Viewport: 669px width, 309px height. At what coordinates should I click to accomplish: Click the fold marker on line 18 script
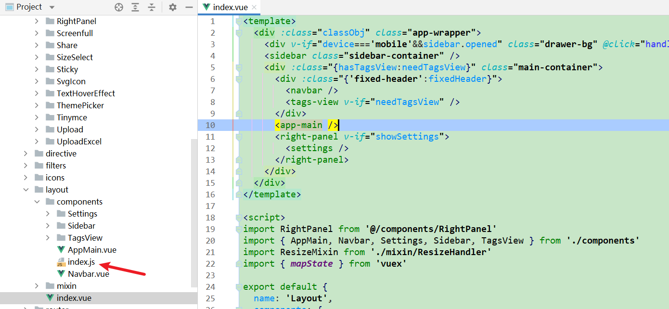[239, 218]
